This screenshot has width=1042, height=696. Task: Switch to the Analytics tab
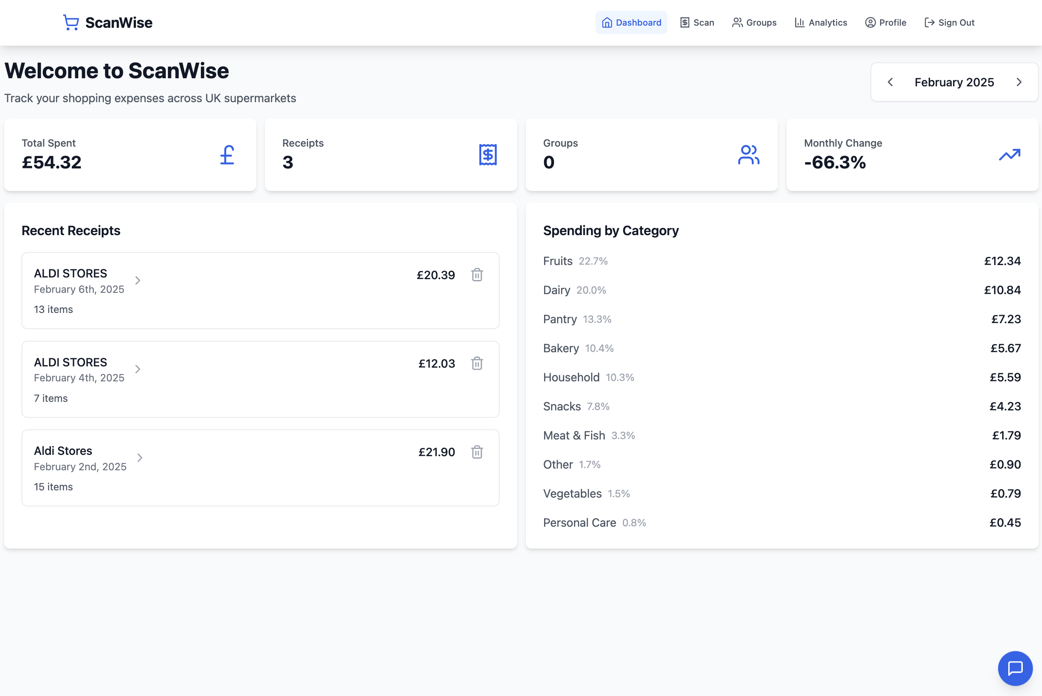coord(821,23)
